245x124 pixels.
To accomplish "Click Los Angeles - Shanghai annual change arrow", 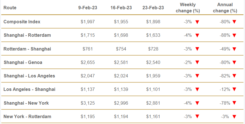I will pos(234,89).
